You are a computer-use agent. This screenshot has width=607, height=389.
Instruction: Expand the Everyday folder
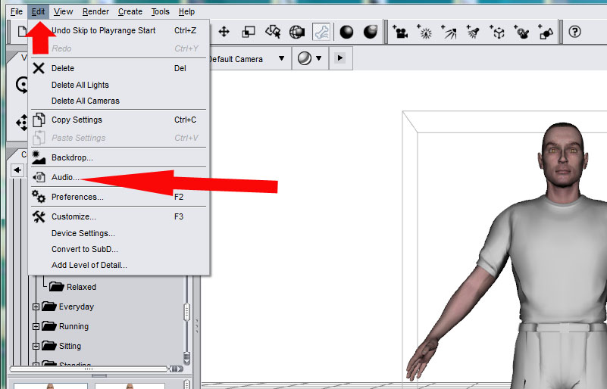[x=36, y=307]
